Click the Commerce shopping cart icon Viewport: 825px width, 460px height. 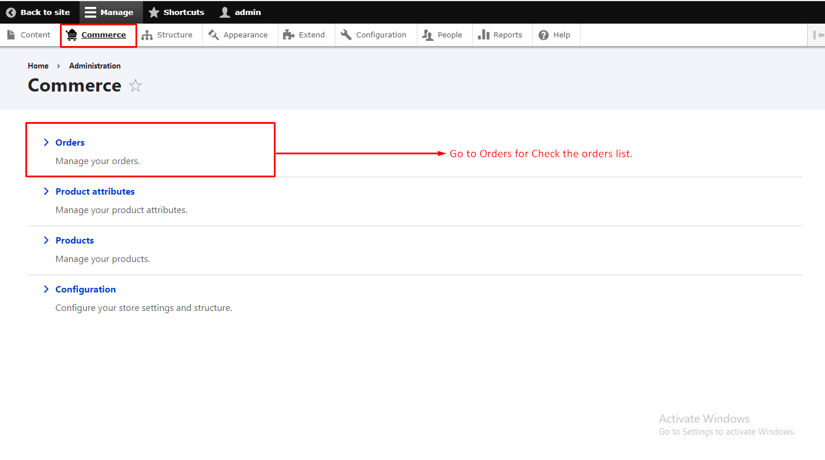click(x=71, y=35)
